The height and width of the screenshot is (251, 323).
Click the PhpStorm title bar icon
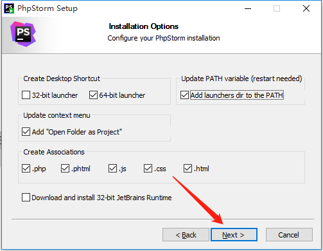click(9, 8)
